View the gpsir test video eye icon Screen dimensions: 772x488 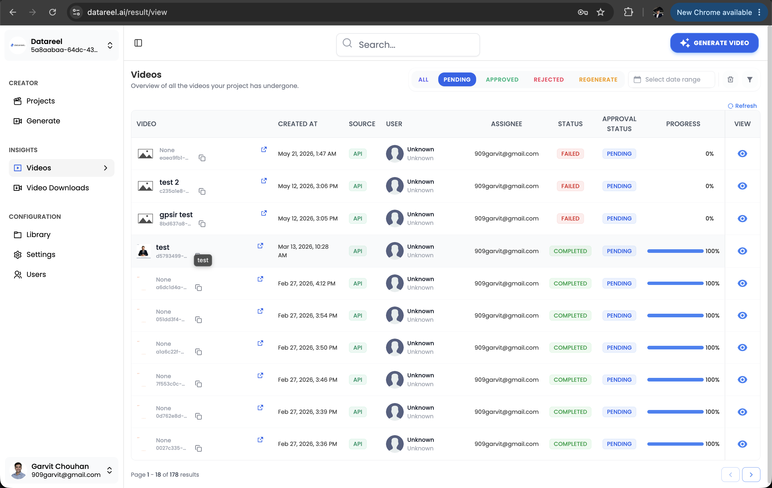(x=742, y=219)
